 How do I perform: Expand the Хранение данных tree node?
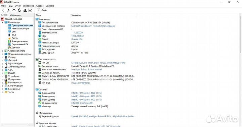coord(2,67)
